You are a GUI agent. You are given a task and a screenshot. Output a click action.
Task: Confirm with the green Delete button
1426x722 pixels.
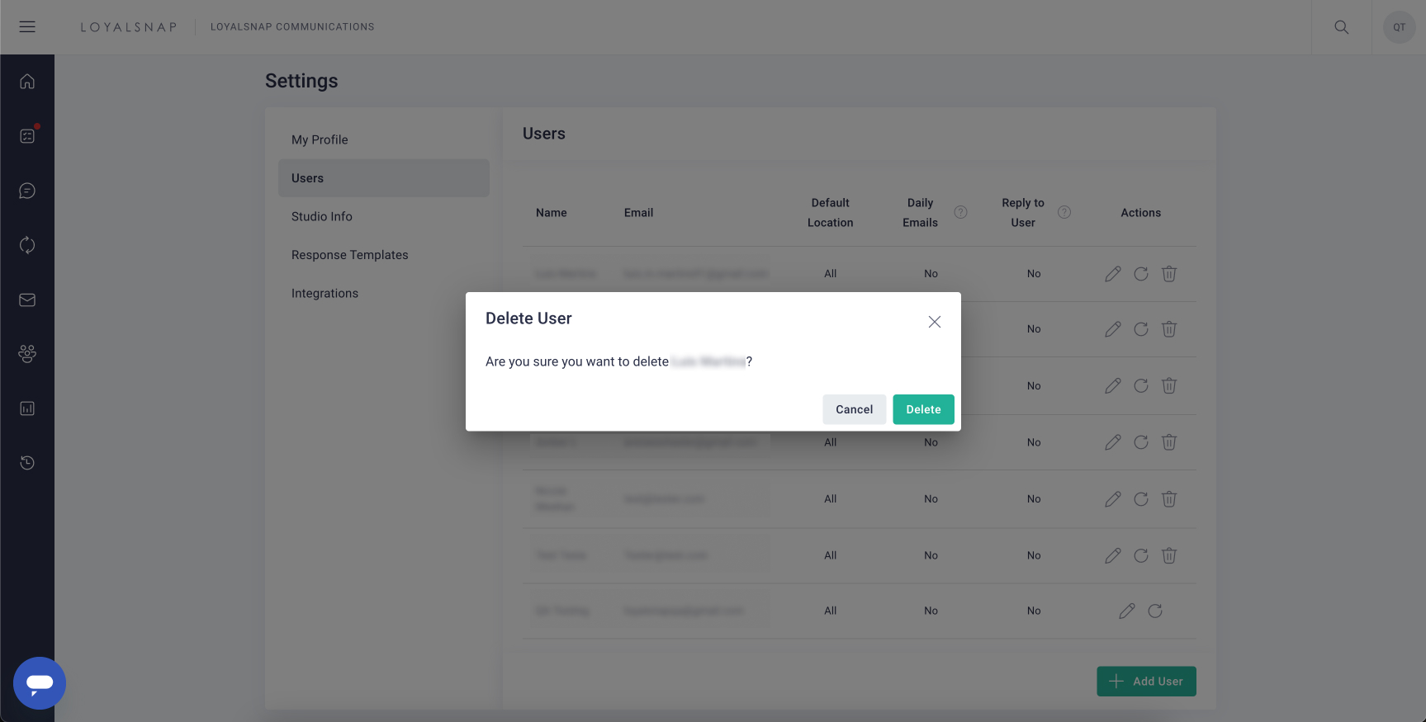[923, 409]
